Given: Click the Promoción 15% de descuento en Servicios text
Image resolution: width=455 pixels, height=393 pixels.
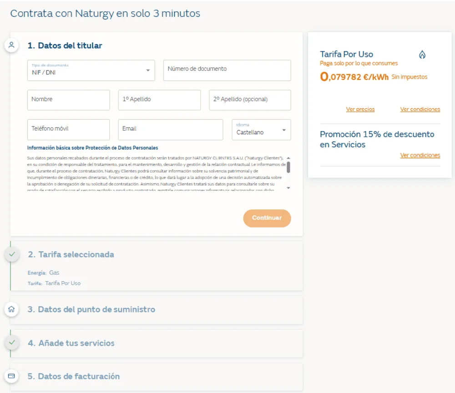Looking at the screenshot, I should [377, 140].
